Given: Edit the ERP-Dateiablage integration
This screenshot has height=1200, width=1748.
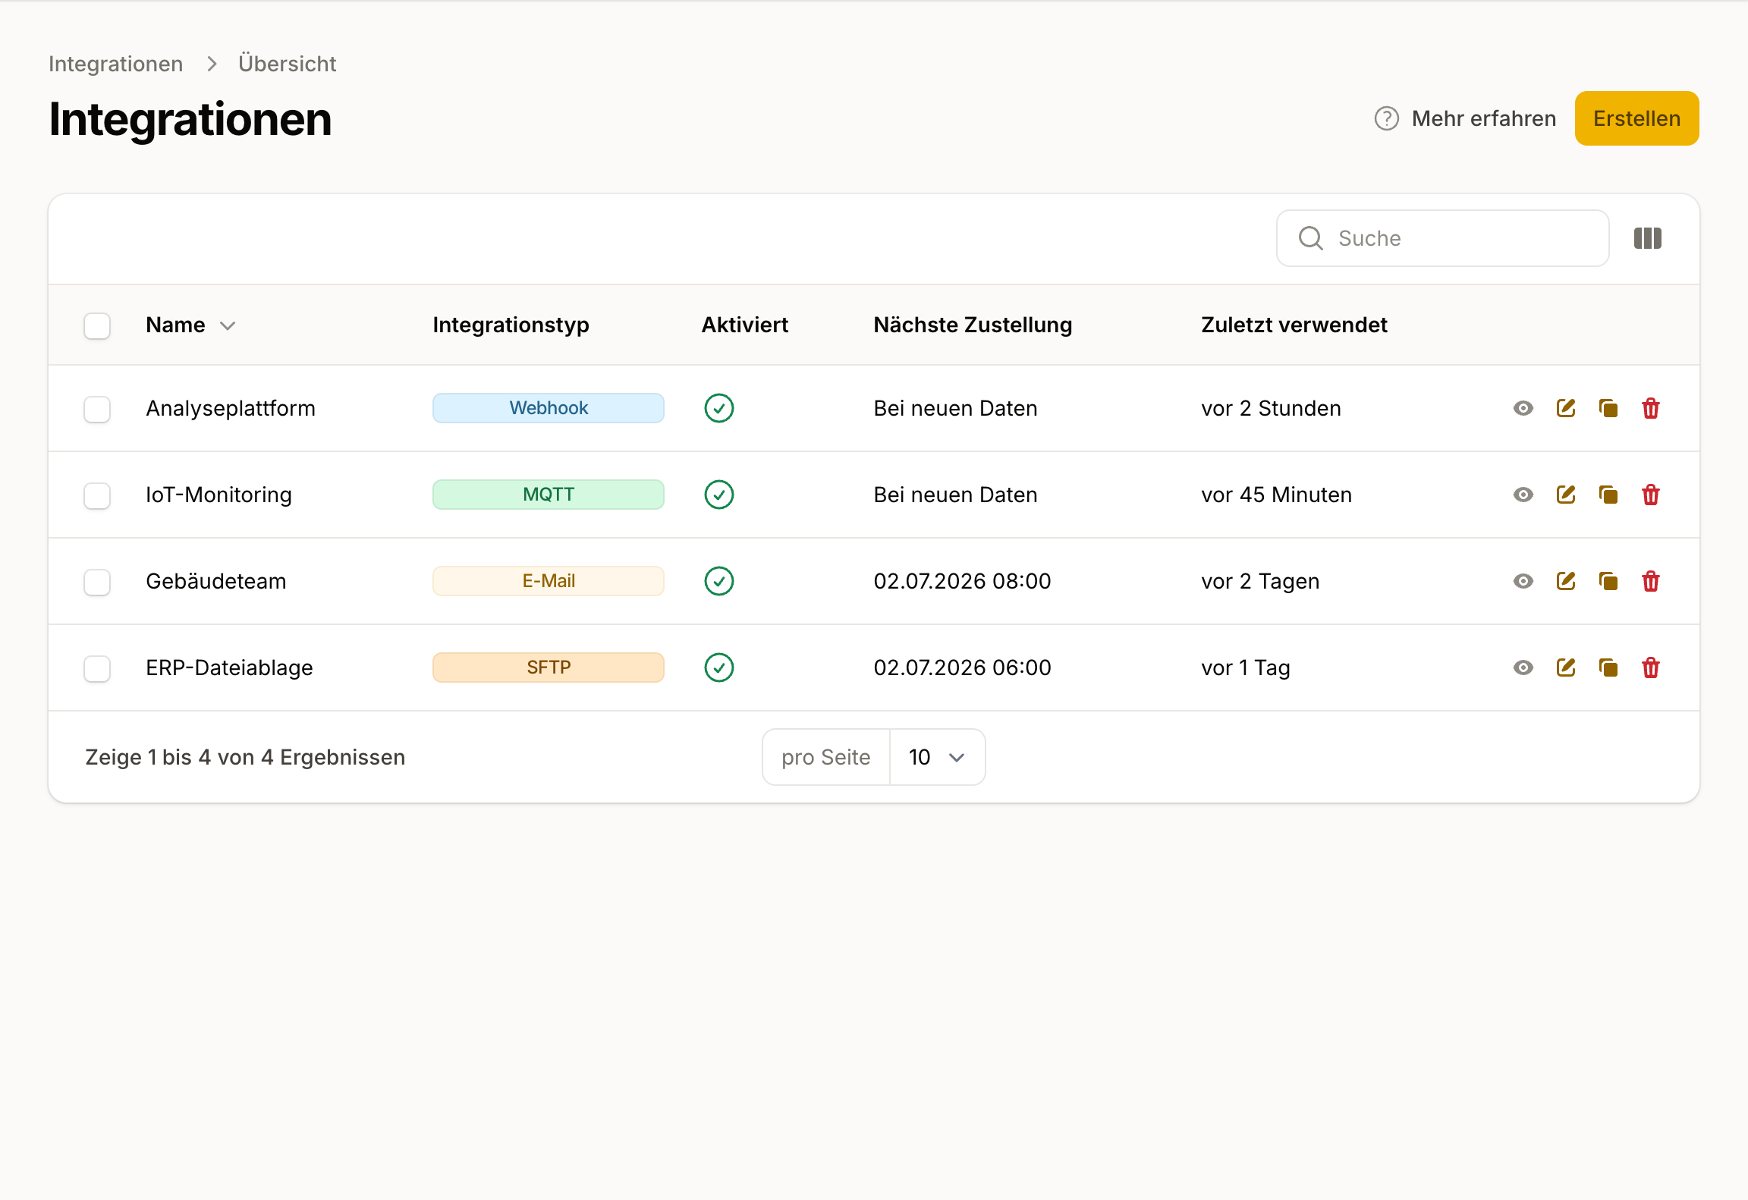Looking at the screenshot, I should tap(1565, 668).
